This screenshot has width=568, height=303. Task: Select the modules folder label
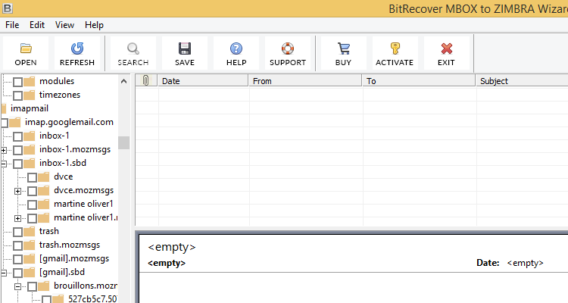pyautogui.click(x=57, y=81)
